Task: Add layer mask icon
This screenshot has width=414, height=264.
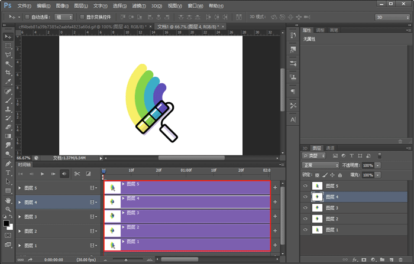Action: click(x=364, y=260)
